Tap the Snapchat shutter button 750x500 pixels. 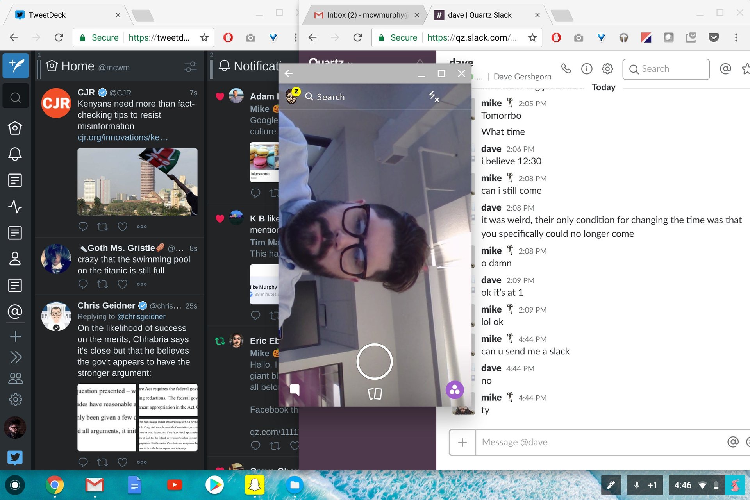374,361
